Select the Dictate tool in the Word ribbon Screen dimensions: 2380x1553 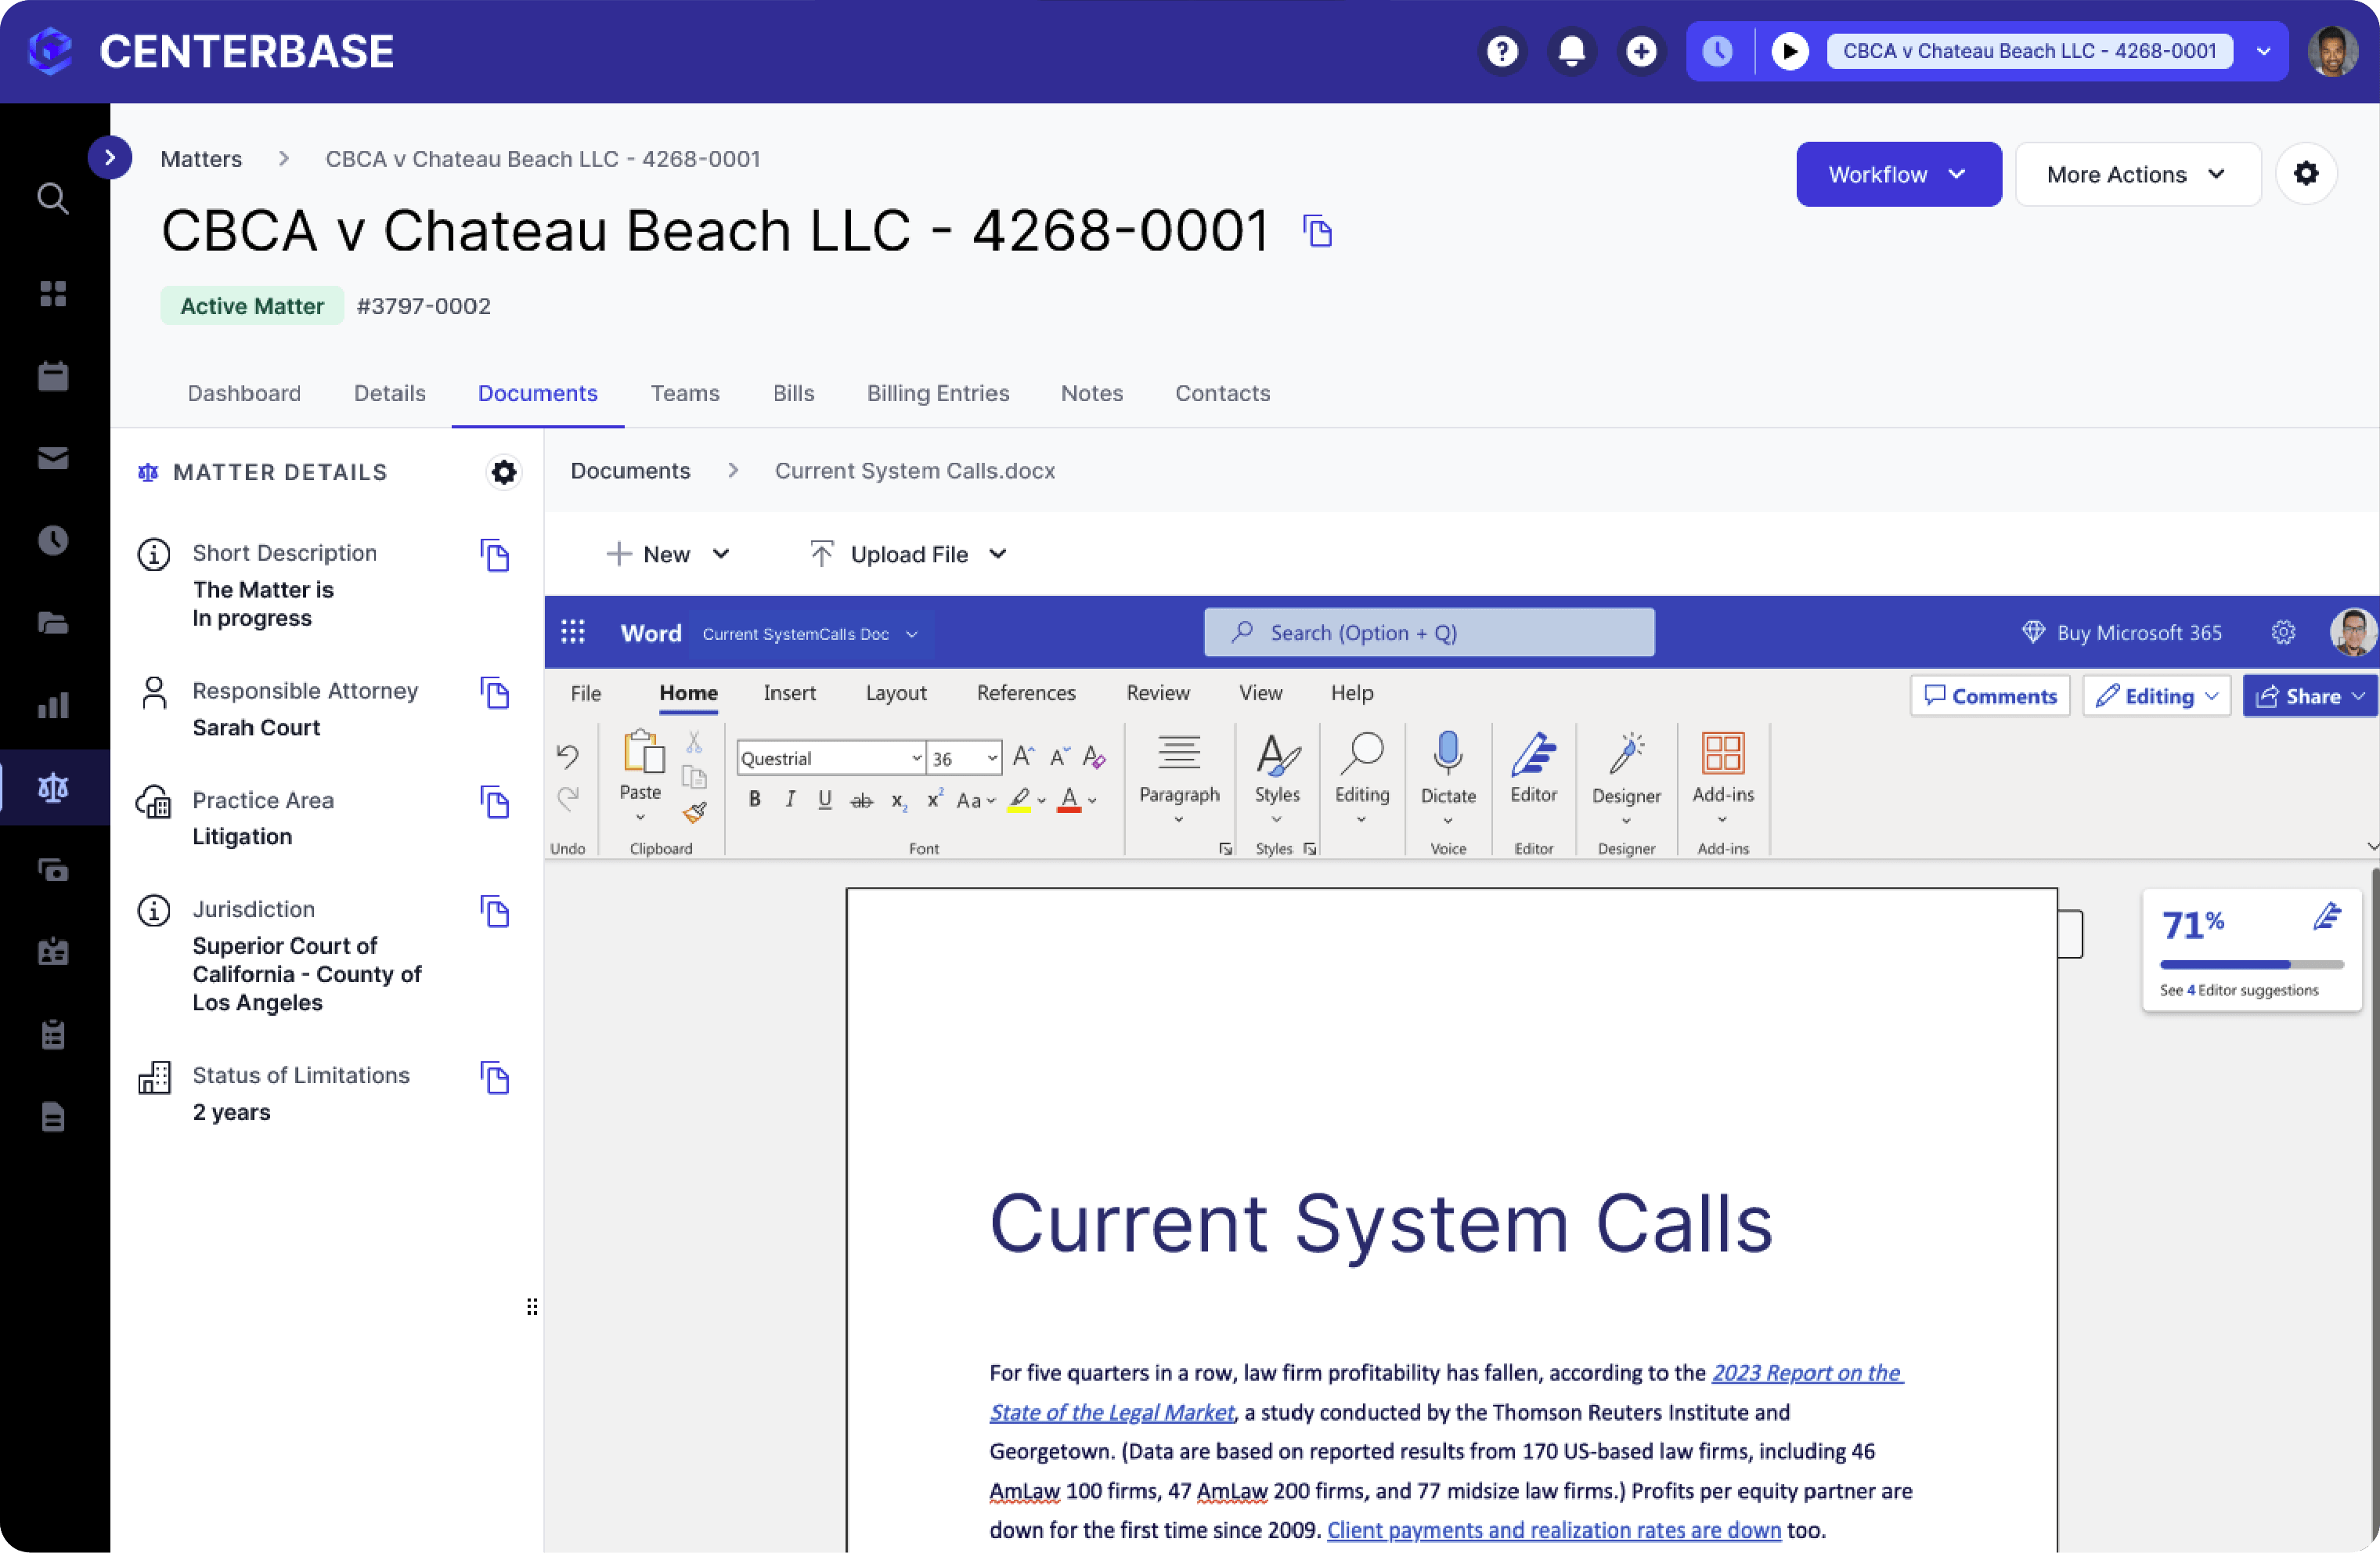pyautogui.click(x=1447, y=781)
